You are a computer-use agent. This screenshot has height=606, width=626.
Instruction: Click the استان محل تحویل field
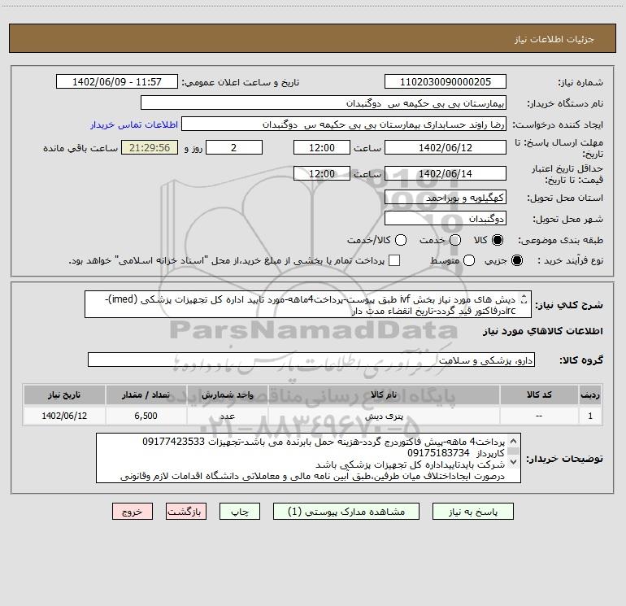tap(446, 198)
